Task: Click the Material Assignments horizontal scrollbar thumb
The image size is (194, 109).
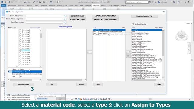Action: tap(65, 80)
